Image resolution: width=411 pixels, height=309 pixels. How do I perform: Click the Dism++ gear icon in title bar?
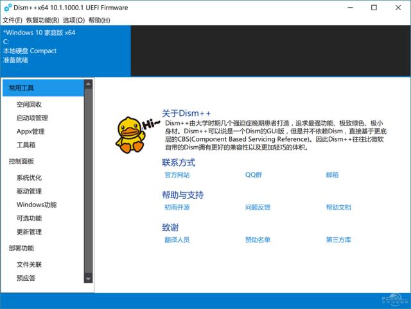pos(6,8)
